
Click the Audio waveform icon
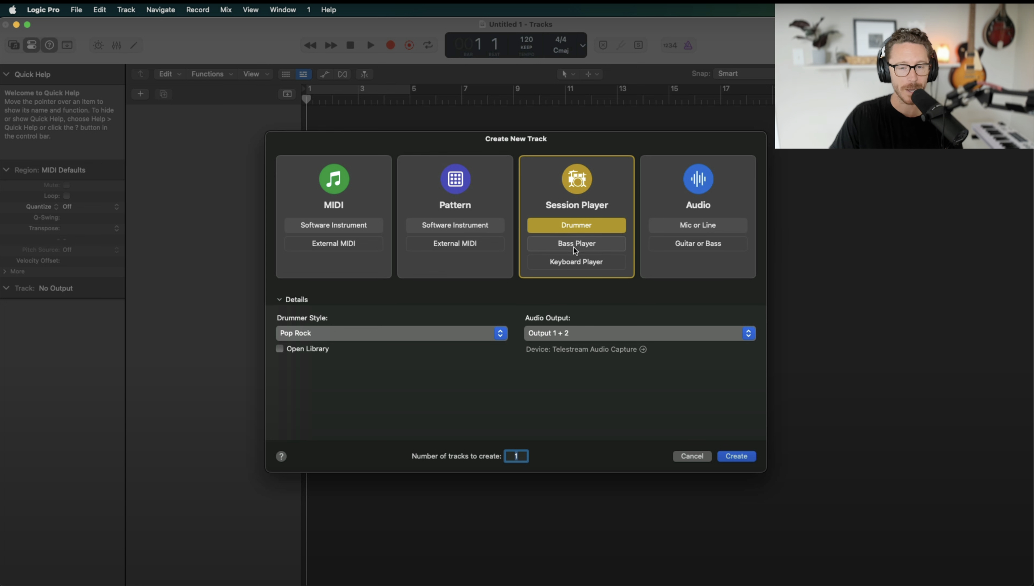[x=698, y=179]
